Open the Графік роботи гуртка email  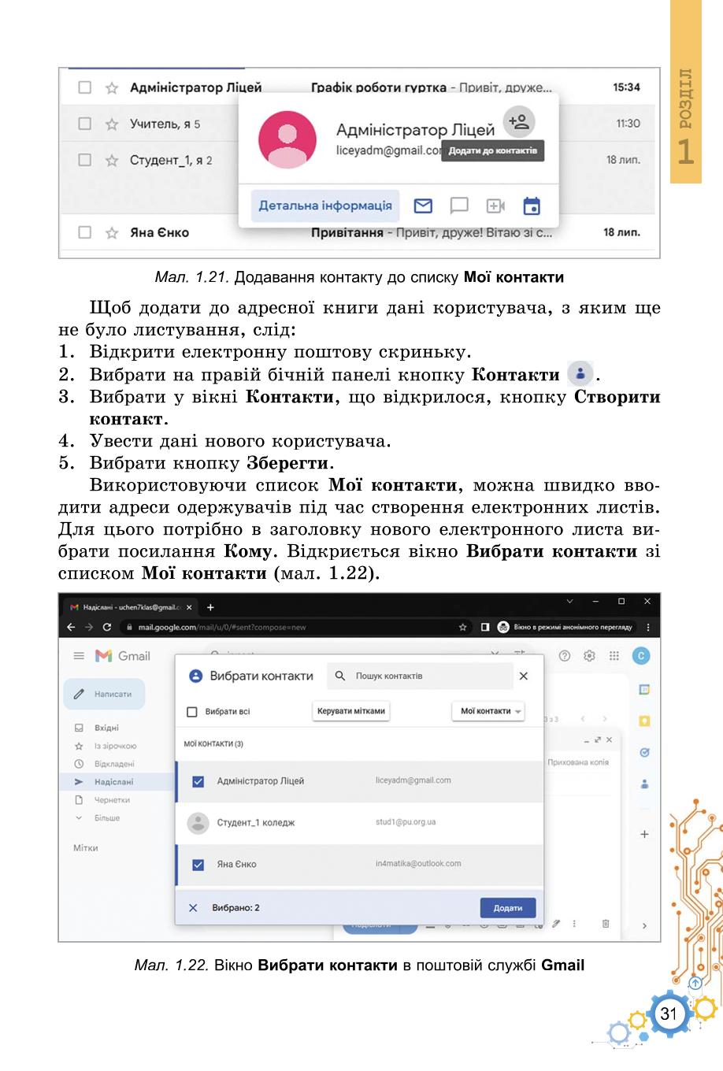pyautogui.click(x=431, y=87)
